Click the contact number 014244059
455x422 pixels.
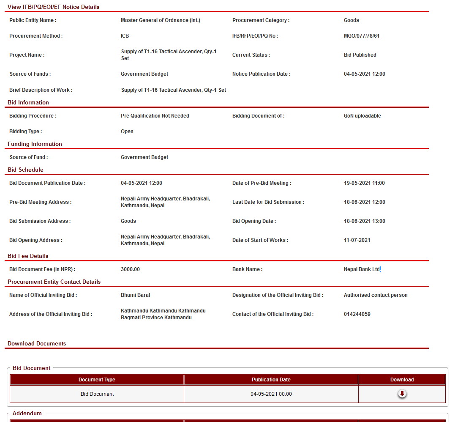(x=357, y=314)
